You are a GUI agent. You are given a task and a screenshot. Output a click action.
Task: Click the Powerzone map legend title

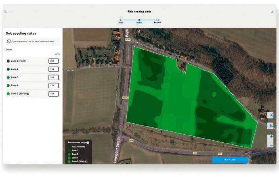point(77,142)
